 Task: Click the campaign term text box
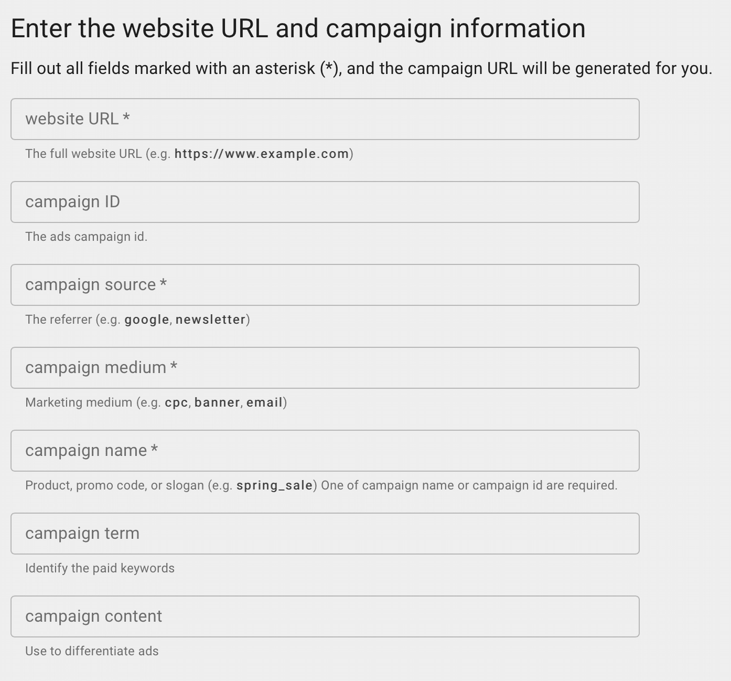pos(325,534)
